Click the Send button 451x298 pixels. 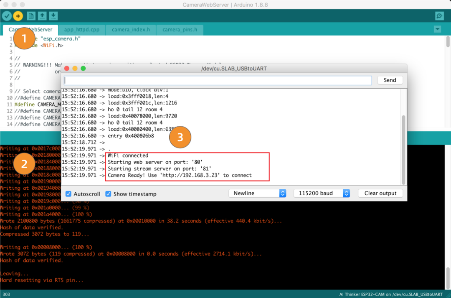click(390, 80)
